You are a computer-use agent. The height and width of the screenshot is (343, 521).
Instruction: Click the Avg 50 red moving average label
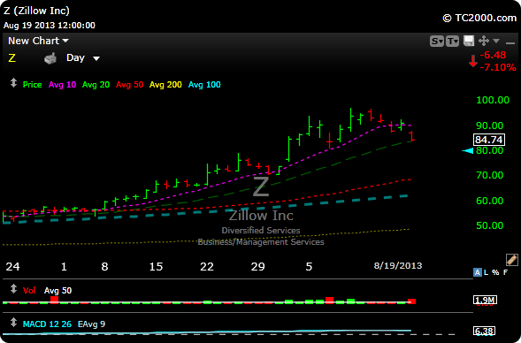(129, 85)
